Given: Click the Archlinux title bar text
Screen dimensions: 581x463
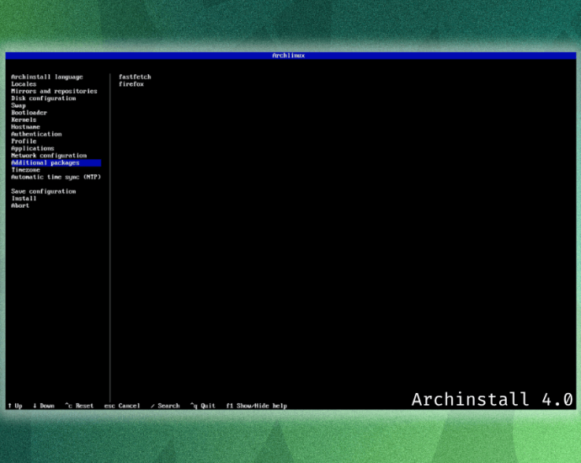Looking at the screenshot, I should (289, 56).
